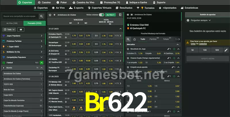This screenshot has height=117, width=230.
Task: Click the Cadastrar link in the bet slip
Action: click(203, 44)
